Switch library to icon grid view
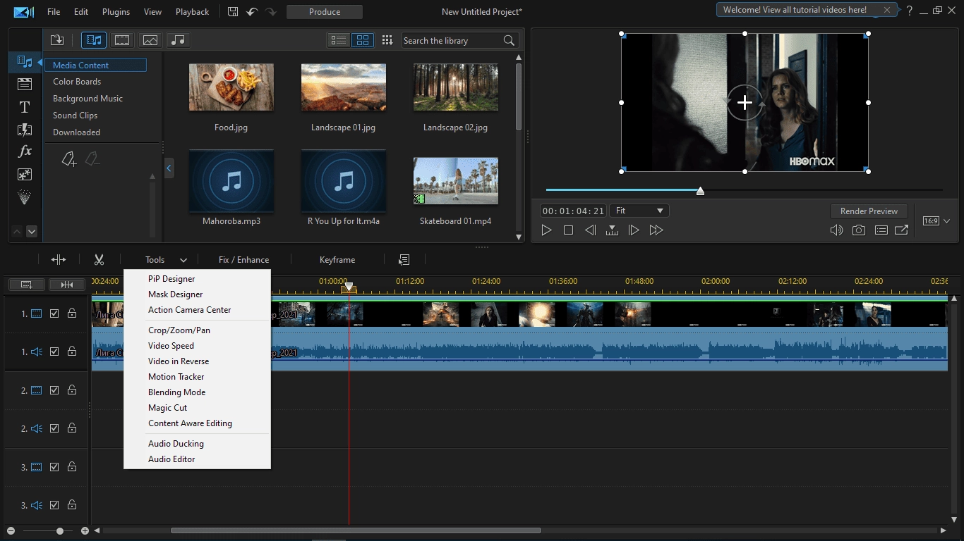This screenshot has height=541, width=964. point(362,40)
